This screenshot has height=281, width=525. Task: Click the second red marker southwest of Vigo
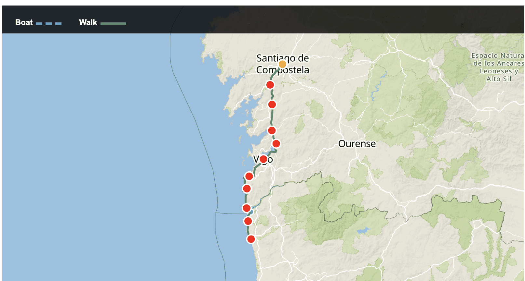tap(247, 189)
